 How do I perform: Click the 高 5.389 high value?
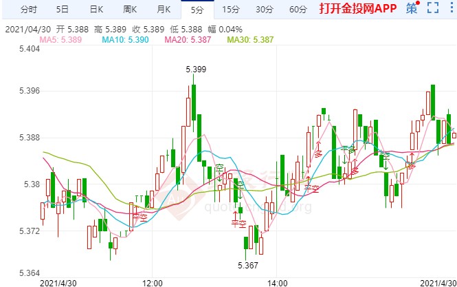110,29
